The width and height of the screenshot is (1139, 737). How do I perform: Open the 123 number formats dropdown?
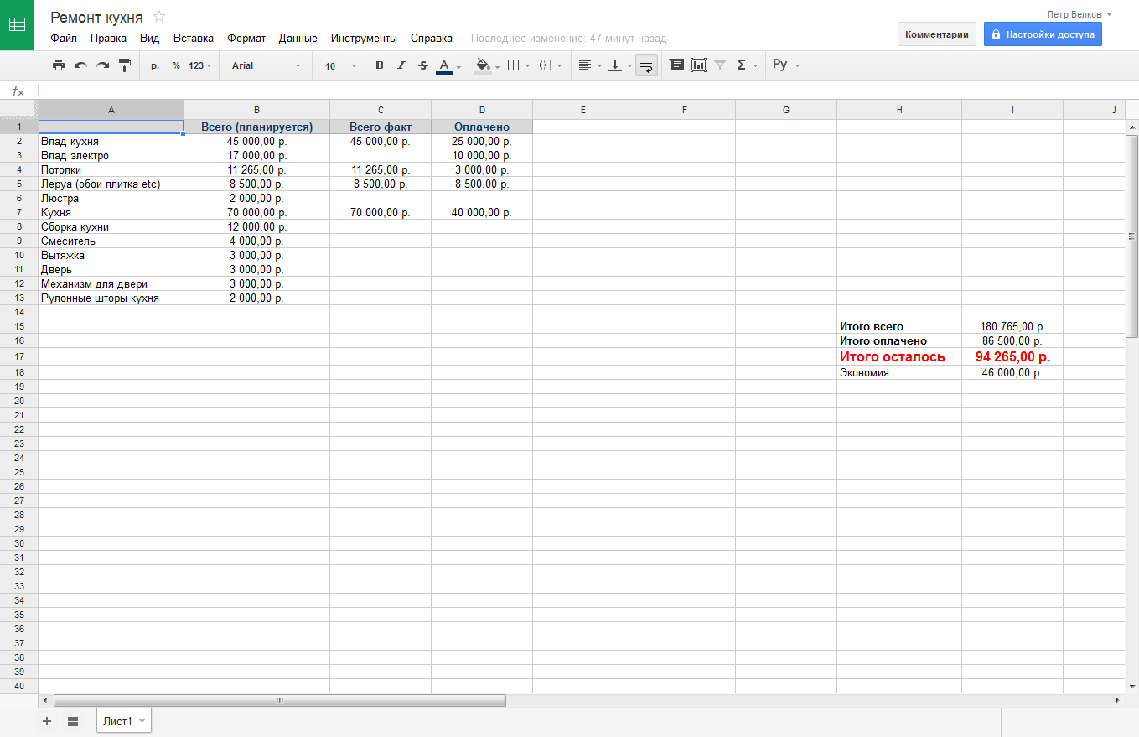(x=199, y=65)
